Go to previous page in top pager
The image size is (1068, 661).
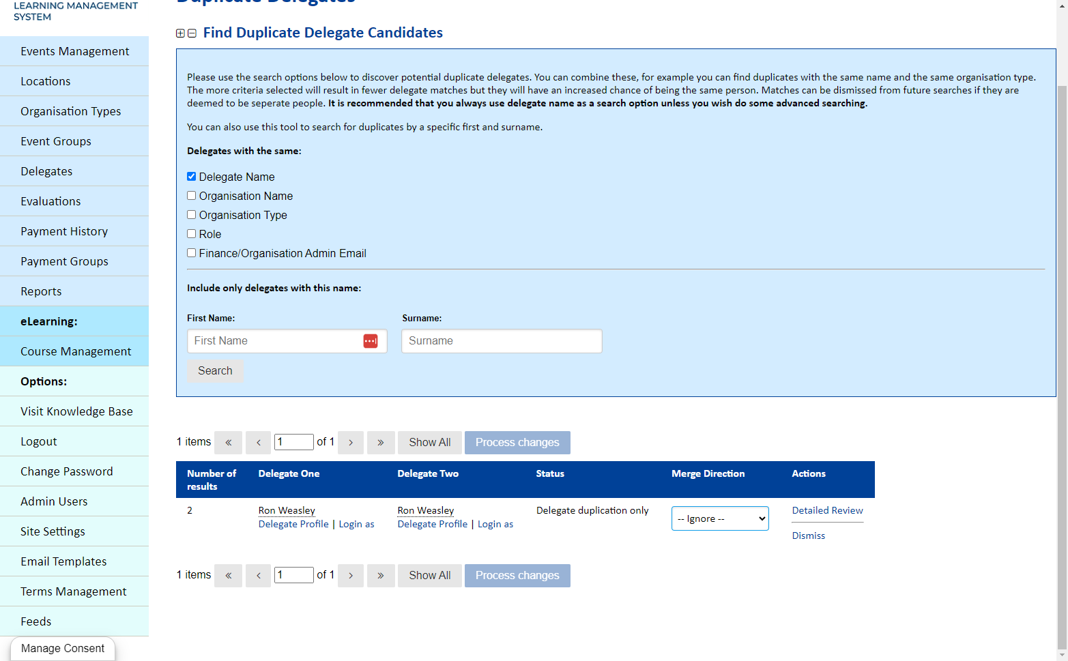[259, 443]
